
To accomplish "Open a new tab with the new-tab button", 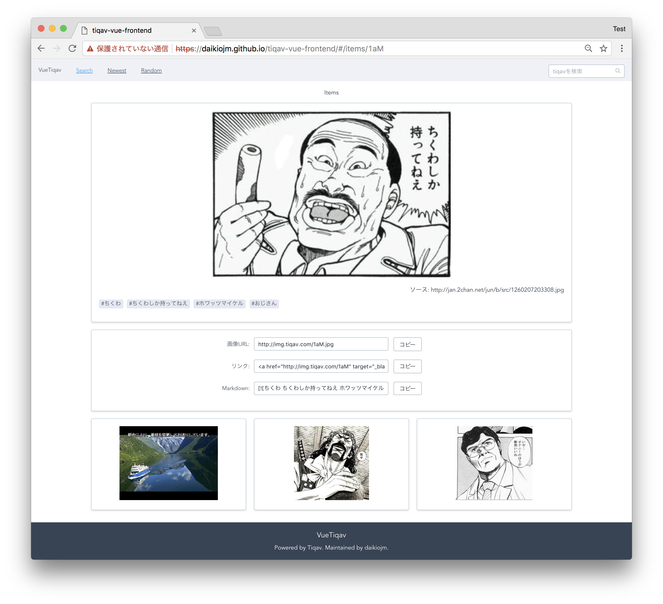I will (213, 31).
